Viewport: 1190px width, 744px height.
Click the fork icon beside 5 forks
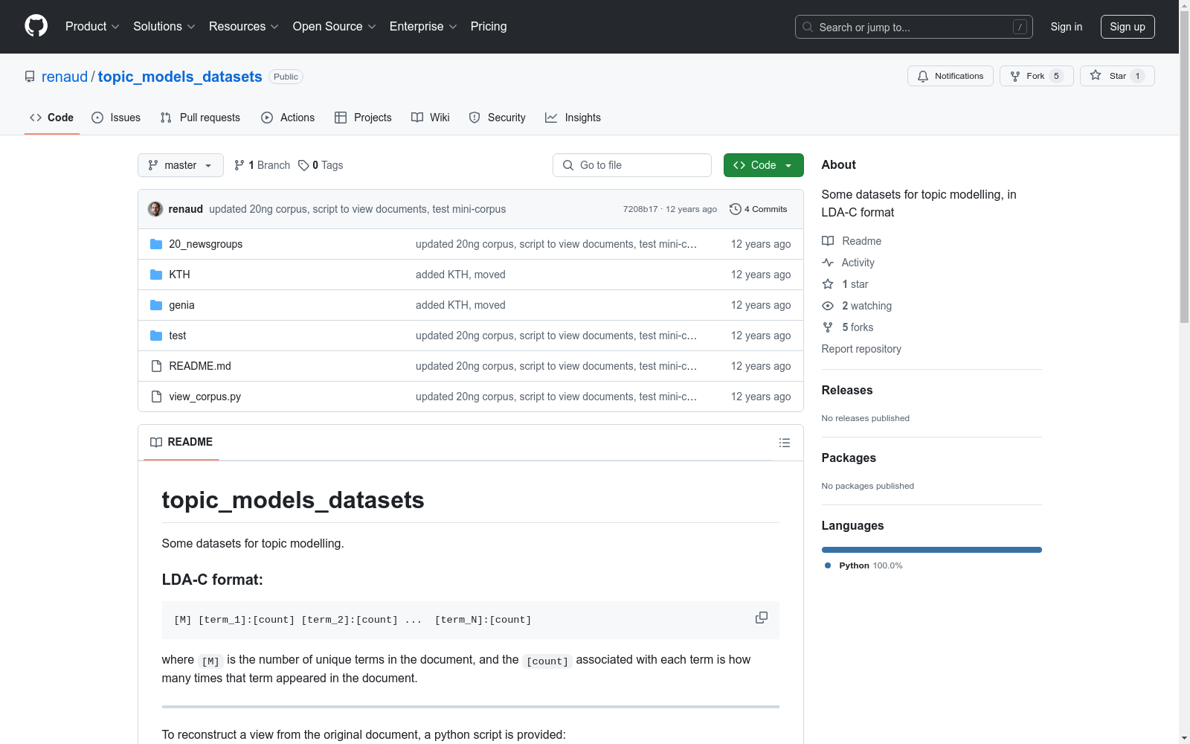(x=828, y=327)
